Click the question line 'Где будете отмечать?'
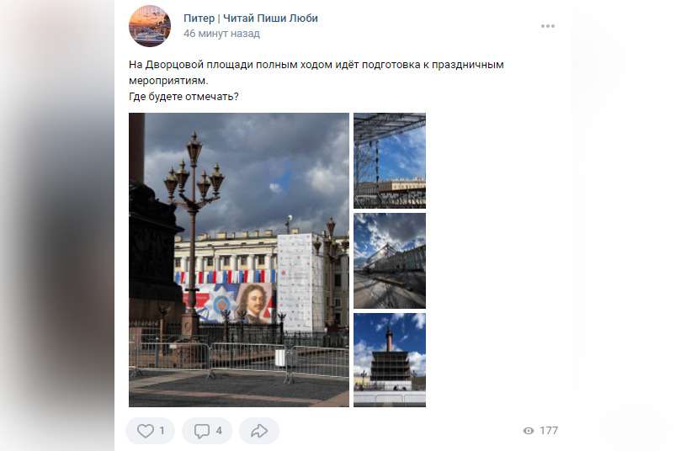 (x=183, y=97)
